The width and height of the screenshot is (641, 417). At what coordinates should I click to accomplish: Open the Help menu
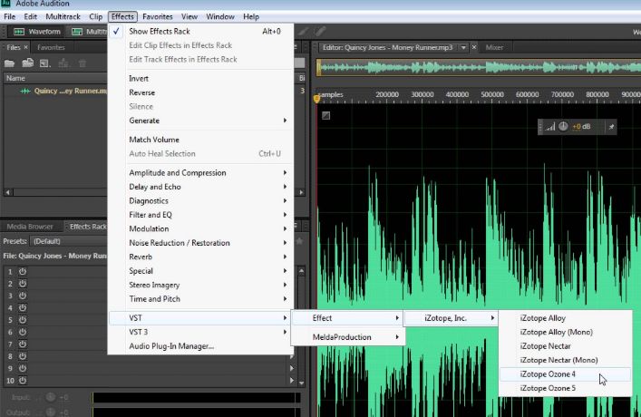click(251, 16)
